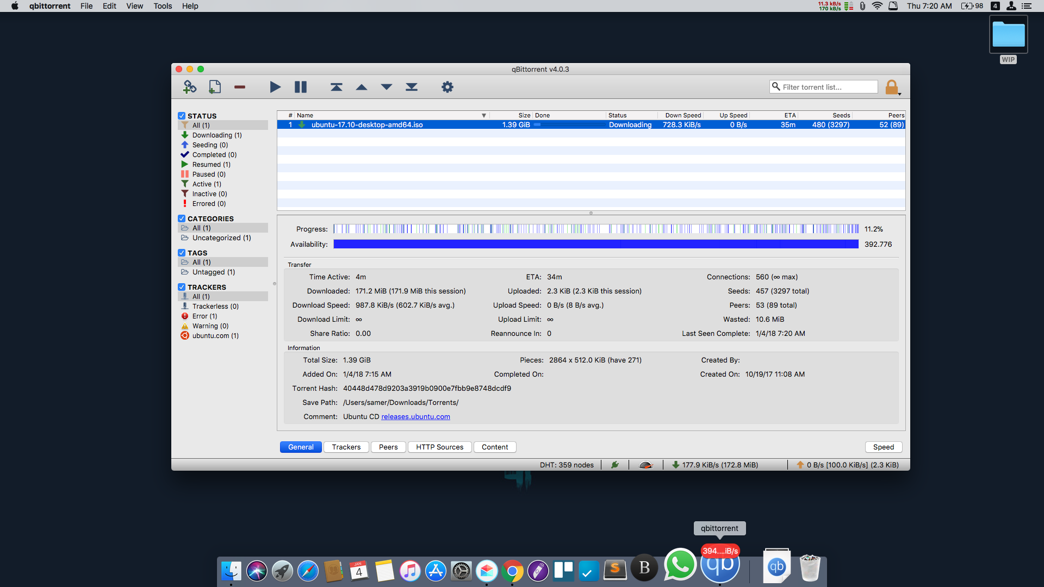
Task: Pause the torrent using the pause icon
Action: [x=300, y=87]
